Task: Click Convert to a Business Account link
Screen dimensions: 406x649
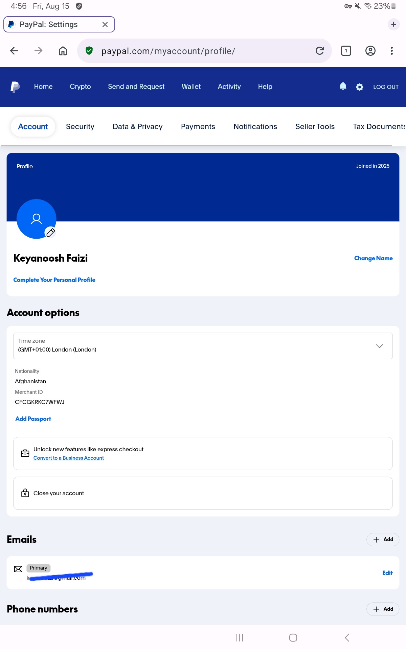Action: click(69, 458)
